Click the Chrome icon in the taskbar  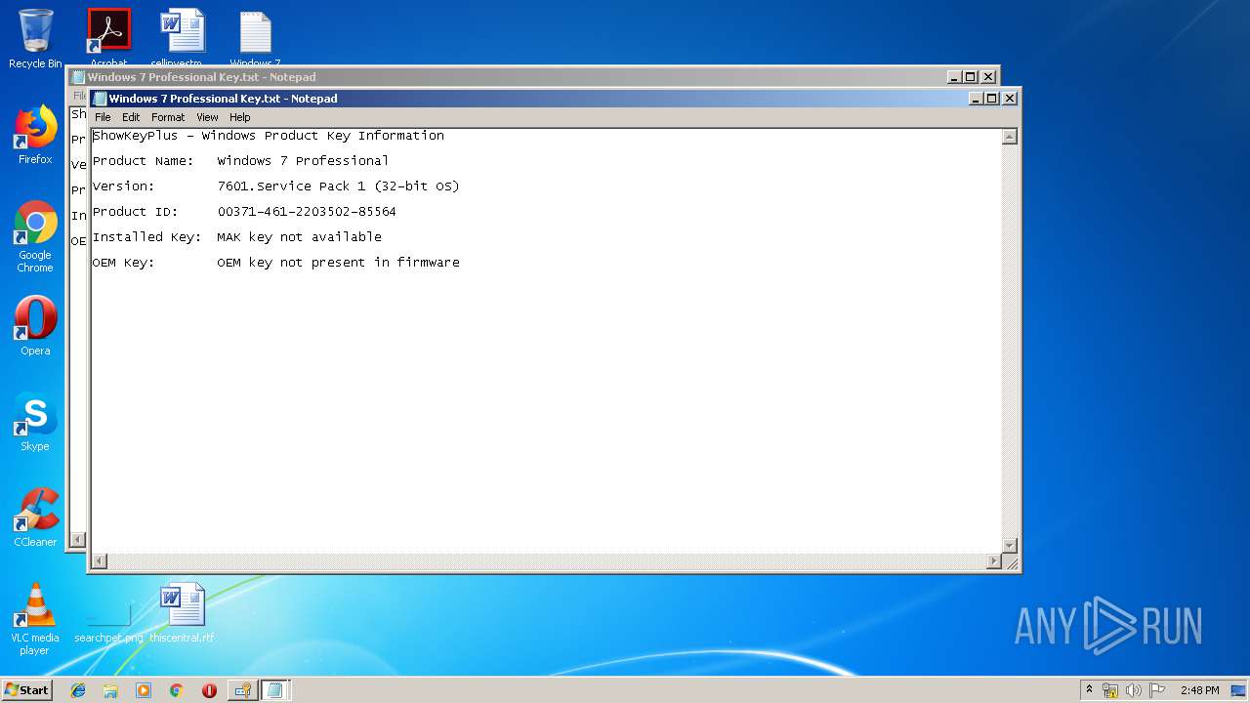point(176,690)
